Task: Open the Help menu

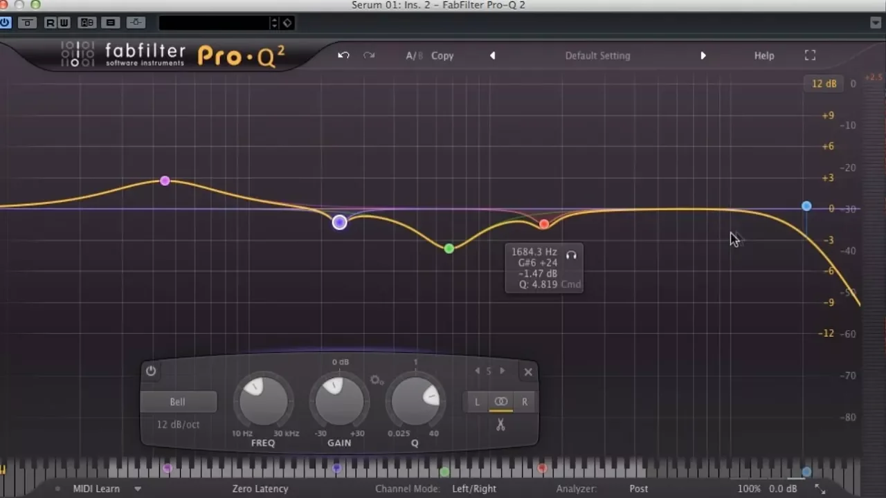Action: click(x=764, y=55)
